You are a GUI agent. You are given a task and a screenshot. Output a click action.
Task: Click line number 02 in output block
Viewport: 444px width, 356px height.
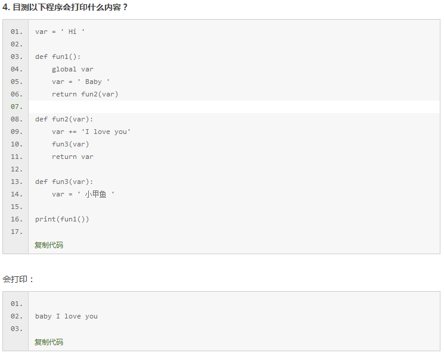(x=17, y=316)
